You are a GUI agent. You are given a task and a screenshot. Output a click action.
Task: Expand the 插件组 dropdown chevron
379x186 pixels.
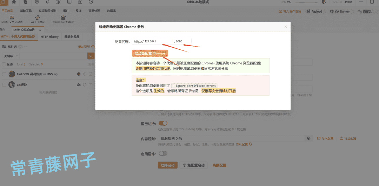point(26,47)
